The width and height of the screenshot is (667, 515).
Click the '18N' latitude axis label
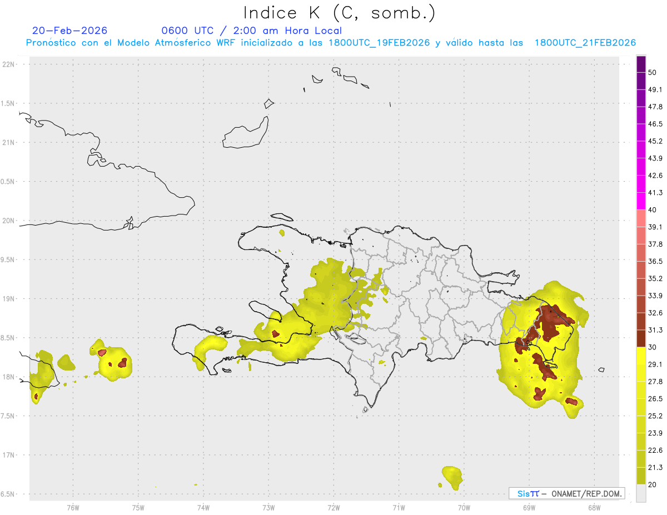[8, 377]
